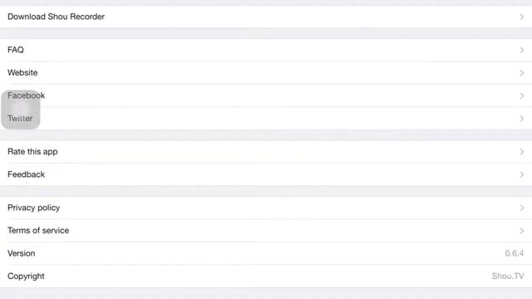This screenshot has height=299, width=532.
Task: Open the Facebook page entry
Action: pyautogui.click(x=266, y=96)
